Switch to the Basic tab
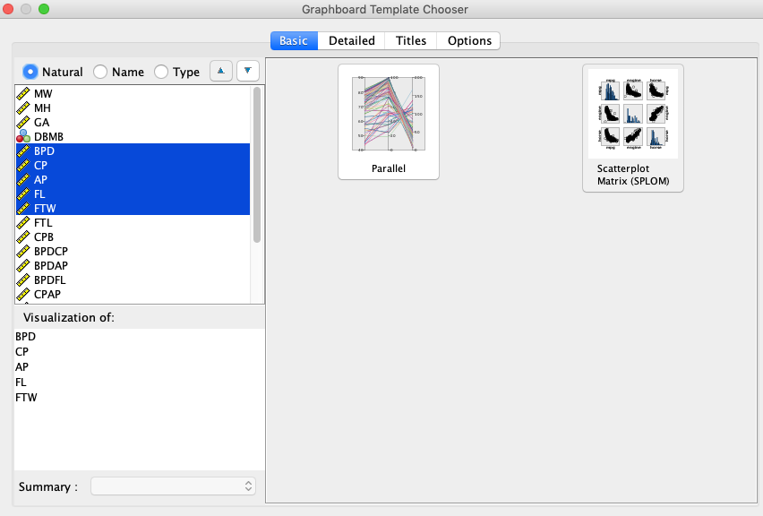The height and width of the screenshot is (516, 763). (294, 41)
